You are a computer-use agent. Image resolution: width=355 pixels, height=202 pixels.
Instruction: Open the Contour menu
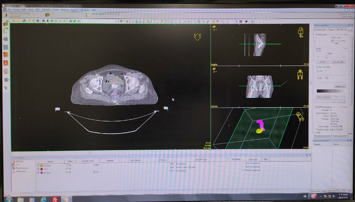pos(46,10)
